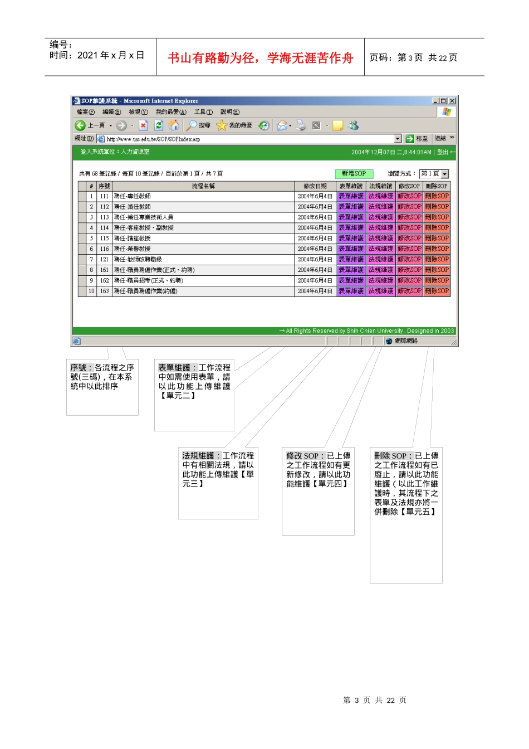Screen dimensions: 529x749
Task: Click 表單維護 for row 115 聘任-講座教授
Action: [351, 239]
